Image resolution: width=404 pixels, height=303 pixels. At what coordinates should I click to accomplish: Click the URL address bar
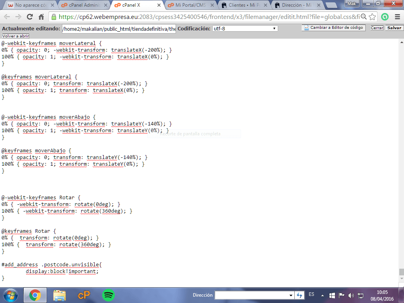pyautogui.click(x=209, y=17)
